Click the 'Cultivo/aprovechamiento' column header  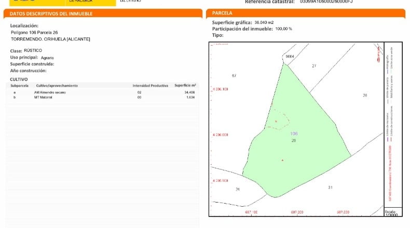point(57,85)
